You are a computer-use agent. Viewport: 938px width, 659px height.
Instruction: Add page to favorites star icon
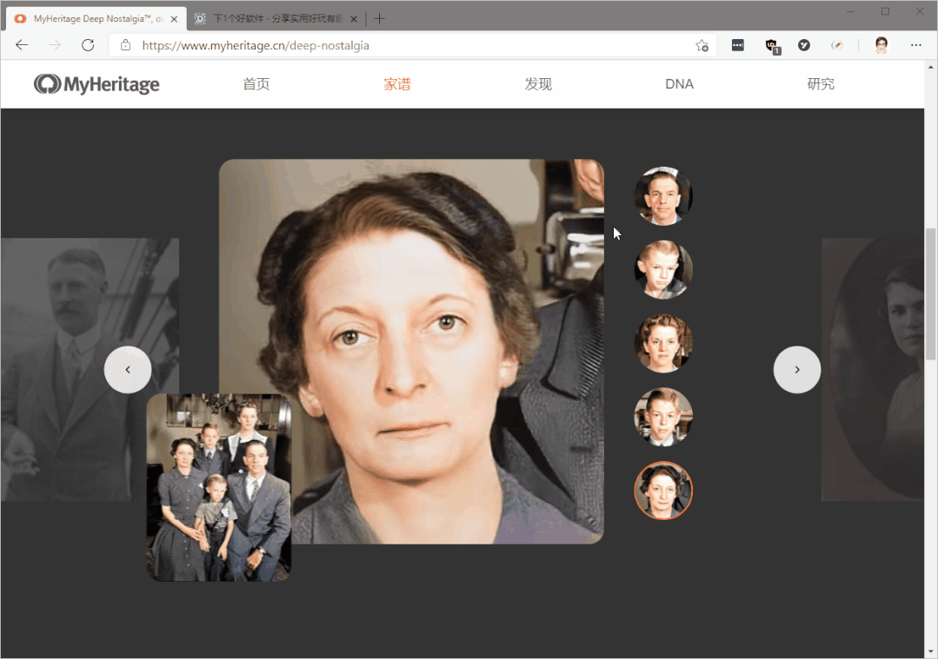pos(702,45)
